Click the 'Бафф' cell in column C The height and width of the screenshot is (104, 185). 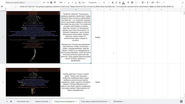pos(97,37)
